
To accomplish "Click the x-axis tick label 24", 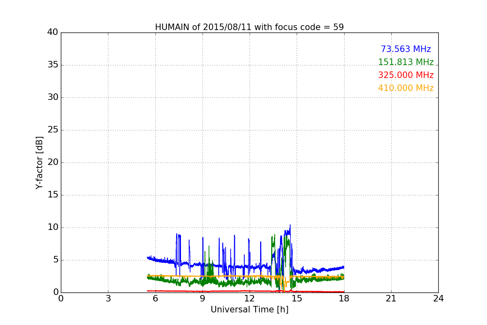I will [x=438, y=299].
